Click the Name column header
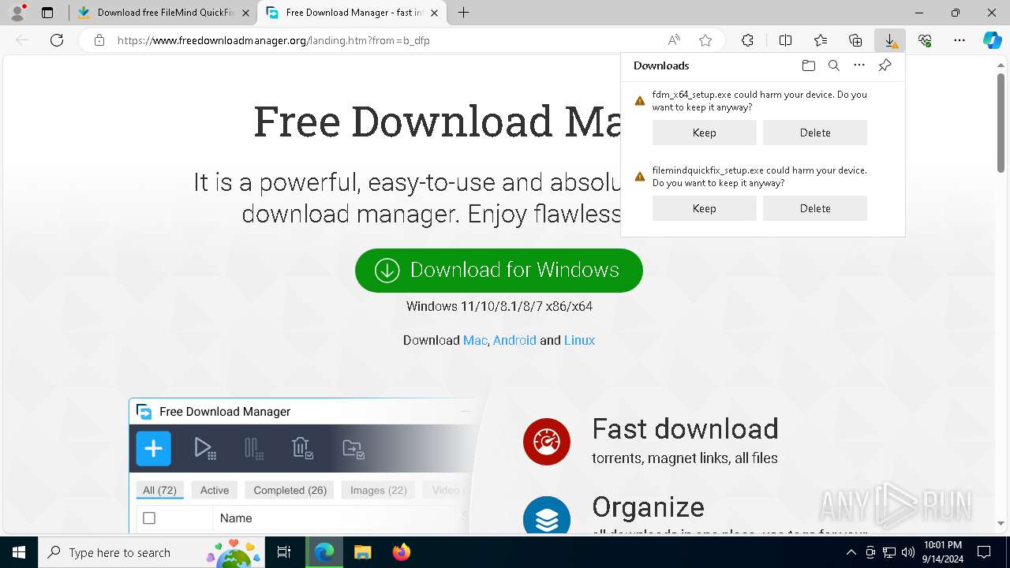Image resolution: width=1010 pixels, height=568 pixels. coord(236,518)
